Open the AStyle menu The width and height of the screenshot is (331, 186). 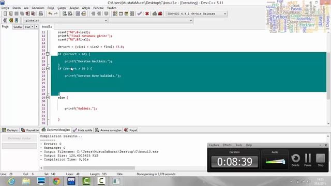coord(86,8)
